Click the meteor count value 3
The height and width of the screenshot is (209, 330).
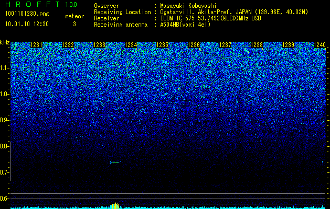[74, 24]
